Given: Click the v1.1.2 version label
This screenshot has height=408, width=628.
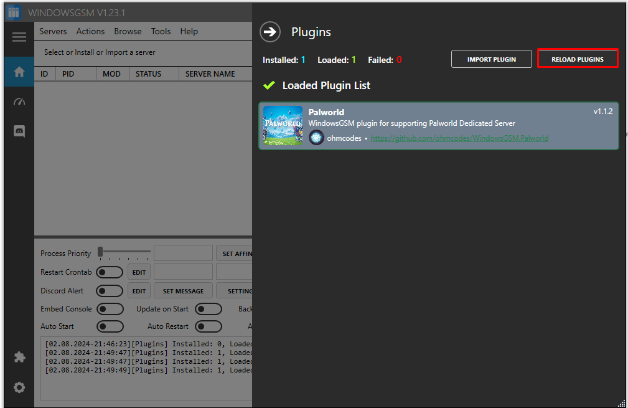Looking at the screenshot, I should tap(602, 111).
